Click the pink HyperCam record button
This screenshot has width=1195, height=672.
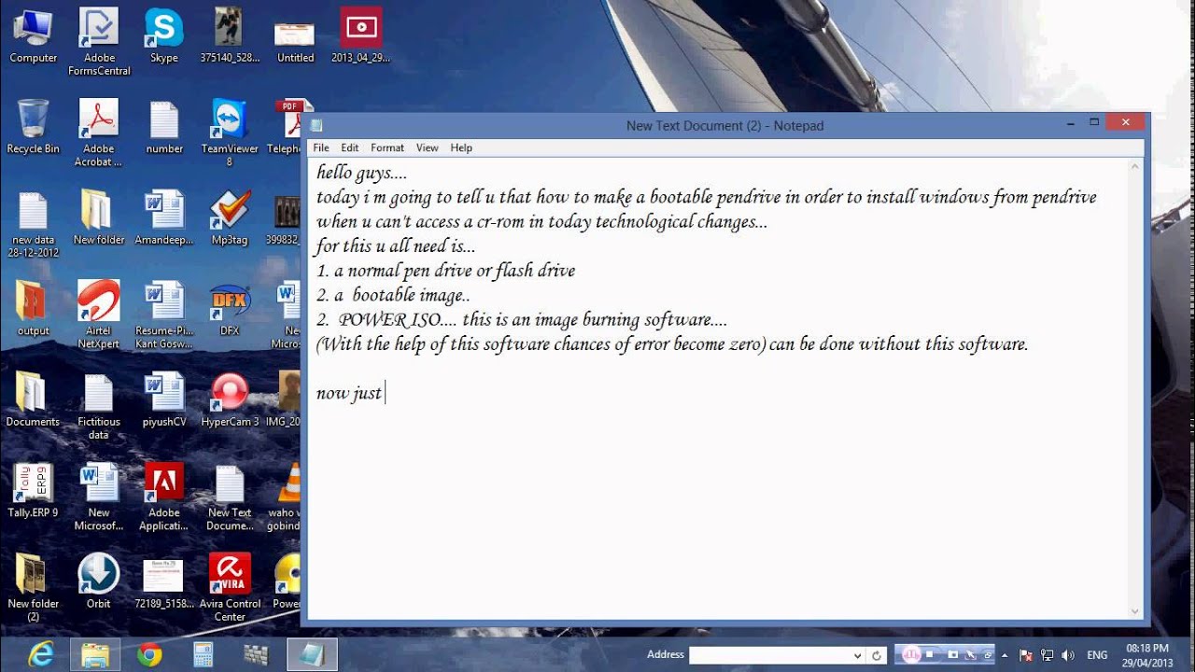click(912, 655)
